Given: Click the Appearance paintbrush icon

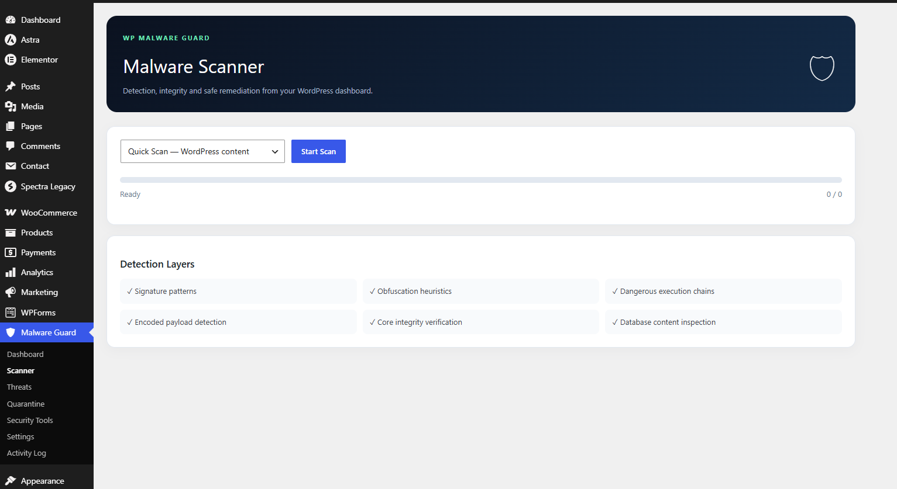Looking at the screenshot, I should [11, 481].
